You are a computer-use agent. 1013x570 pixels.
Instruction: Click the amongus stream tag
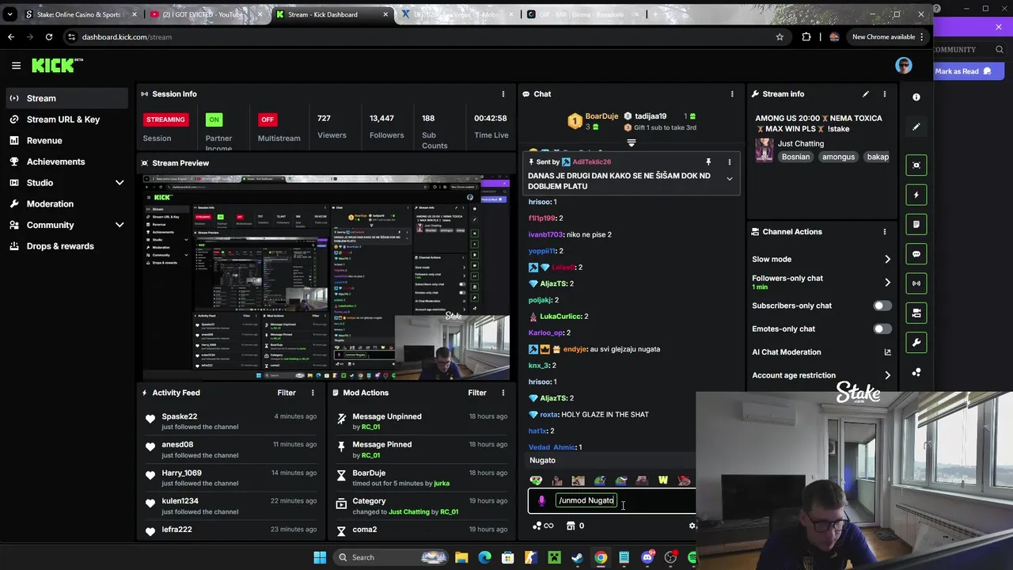pyautogui.click(x=838, y=157)
